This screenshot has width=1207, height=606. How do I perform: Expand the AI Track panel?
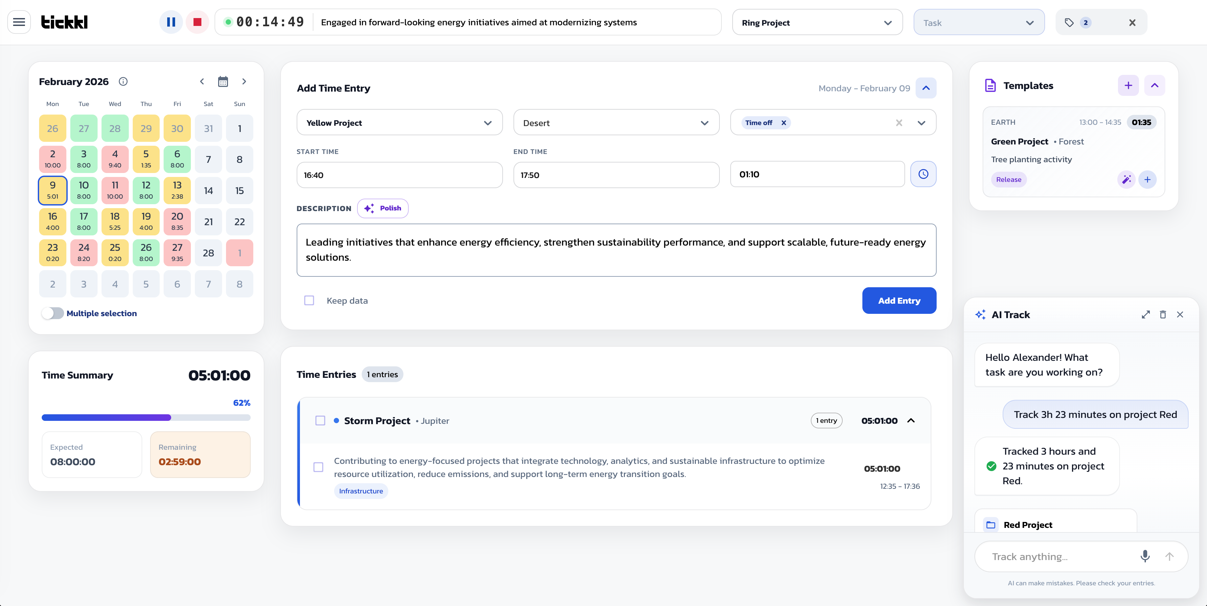(1146, 315)
